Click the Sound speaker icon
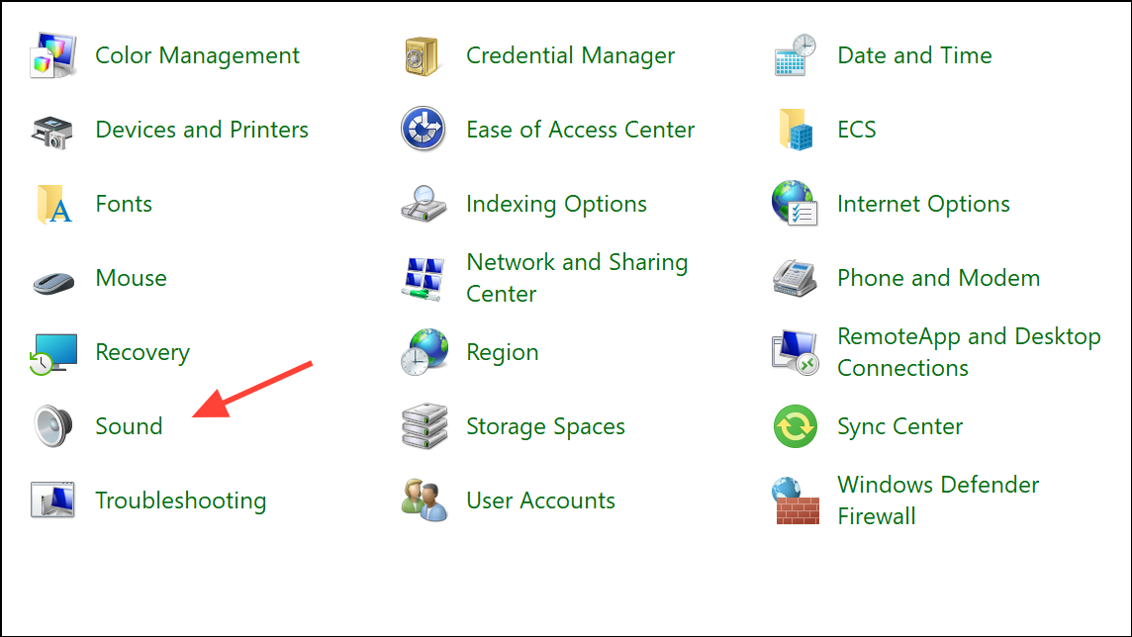Viewport: 1132px width, 637px height. pyautogui.click(x=53, y=426)
